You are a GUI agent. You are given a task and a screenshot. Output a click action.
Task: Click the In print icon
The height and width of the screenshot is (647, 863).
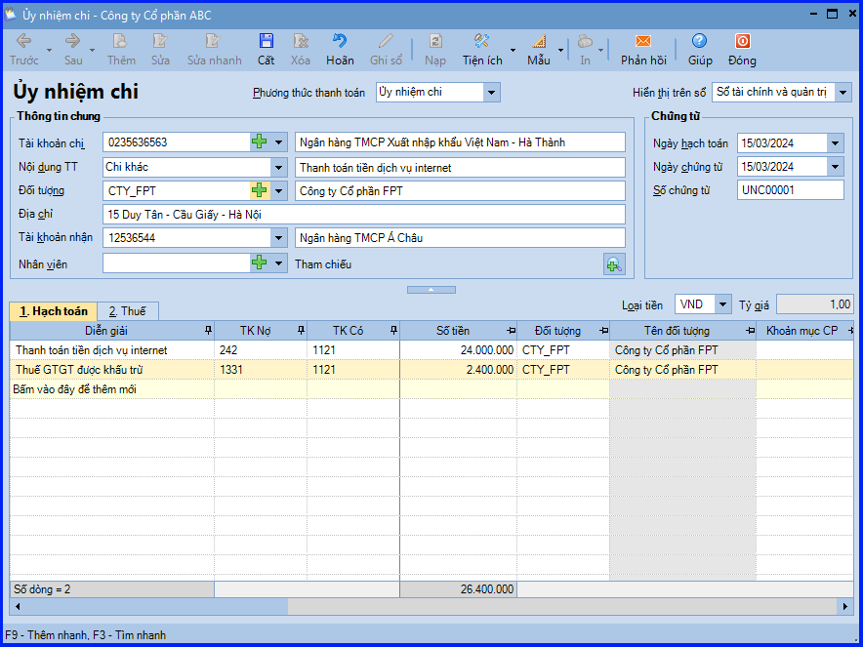[x=585, y=49]
